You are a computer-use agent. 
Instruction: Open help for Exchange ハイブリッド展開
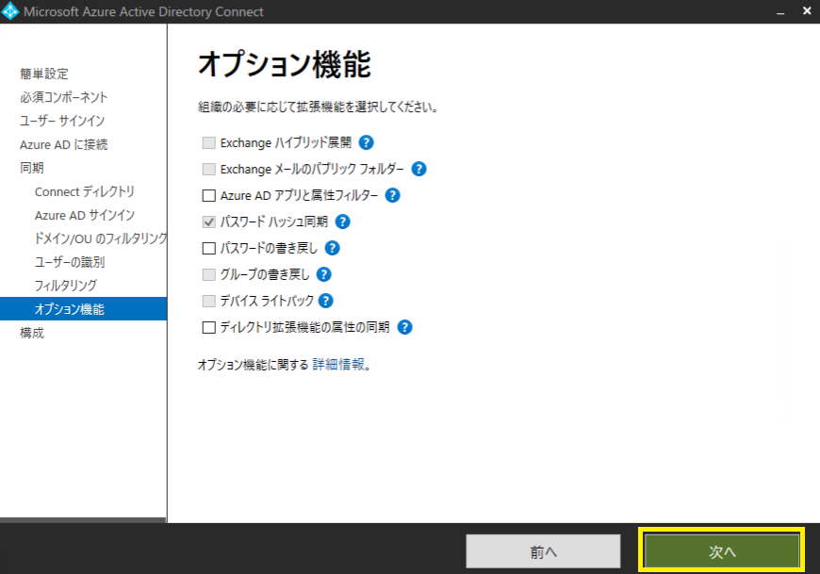pos(366,142)
